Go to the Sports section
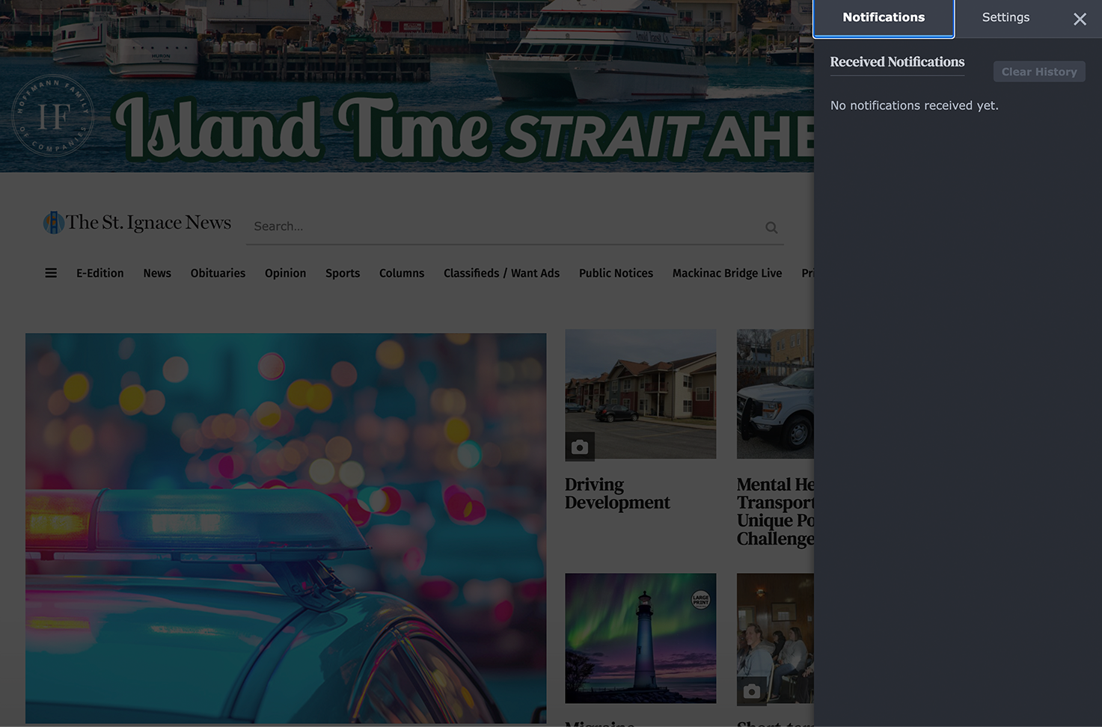This screenshot has width=1102, height=727. tap(343, 273)
